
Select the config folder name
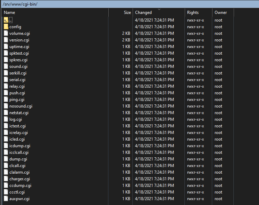point(15,27)
